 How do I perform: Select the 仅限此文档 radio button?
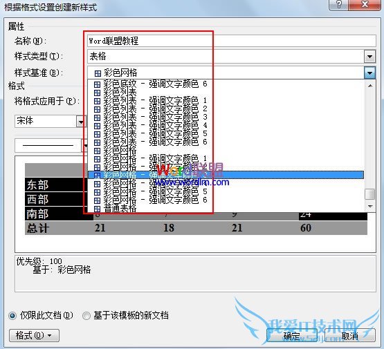click(12, 316)
